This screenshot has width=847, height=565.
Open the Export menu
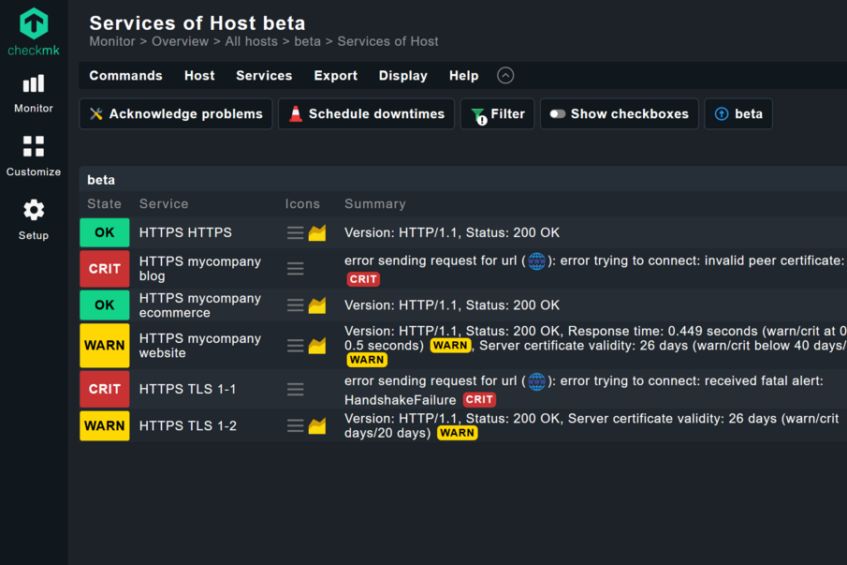pos(335,76)
